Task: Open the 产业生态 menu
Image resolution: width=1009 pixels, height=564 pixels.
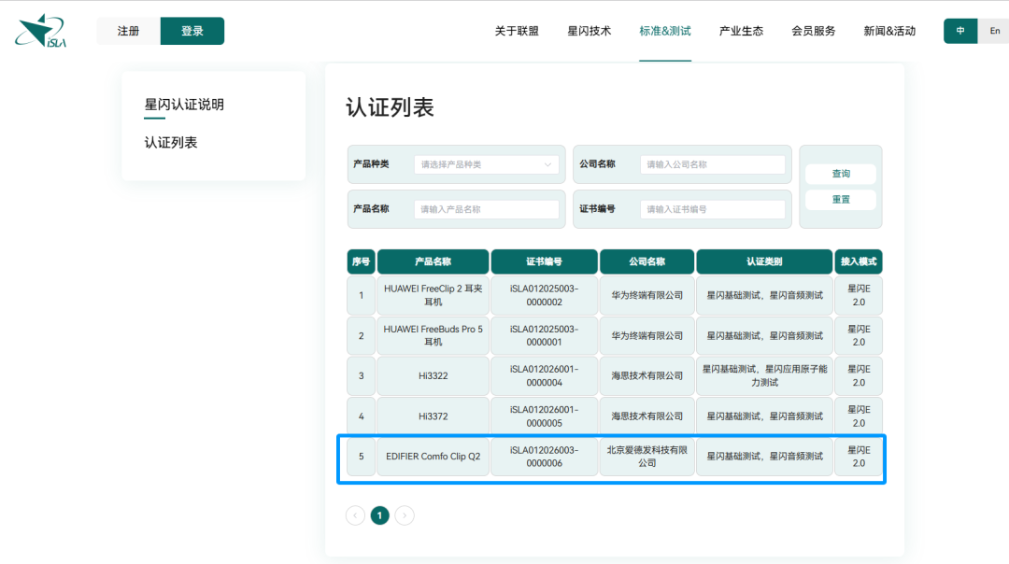Action: pos(741,31)
